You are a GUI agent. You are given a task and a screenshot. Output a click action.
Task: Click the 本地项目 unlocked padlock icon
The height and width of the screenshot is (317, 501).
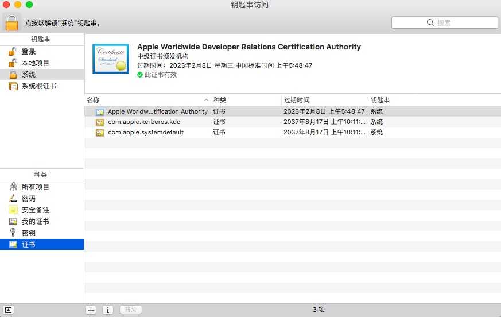(x=13, y=63)
